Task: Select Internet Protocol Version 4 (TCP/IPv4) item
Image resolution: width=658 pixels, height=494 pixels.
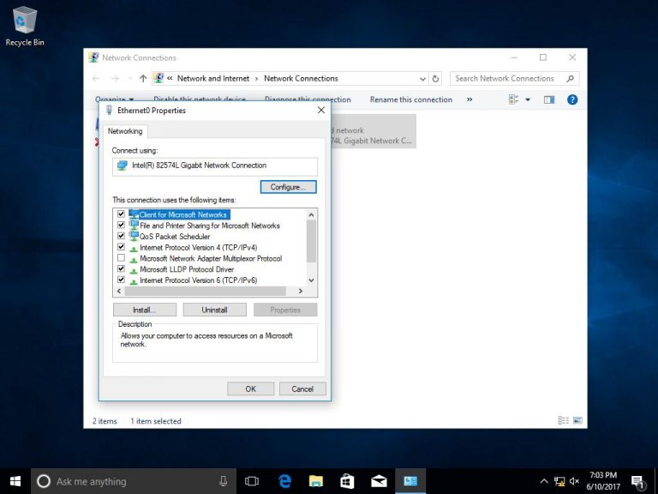Action: pos(198,247)
